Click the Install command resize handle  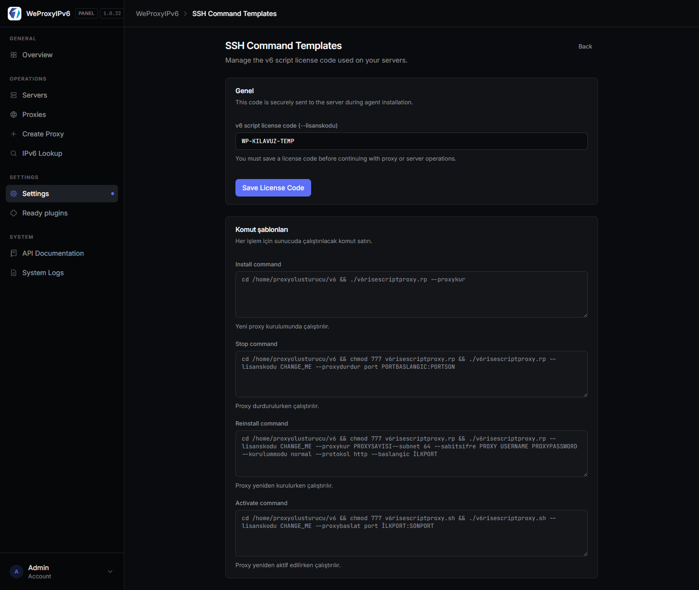(585, 315)
